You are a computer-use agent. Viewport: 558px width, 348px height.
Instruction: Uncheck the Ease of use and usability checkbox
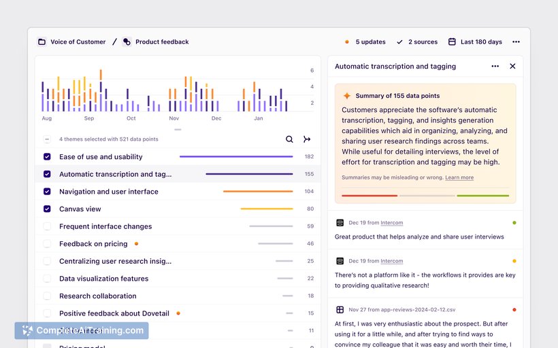point(47,157)
